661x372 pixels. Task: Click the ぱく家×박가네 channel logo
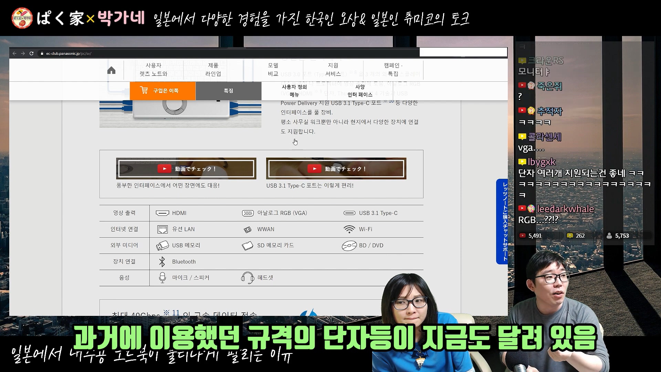coord(22,18)
